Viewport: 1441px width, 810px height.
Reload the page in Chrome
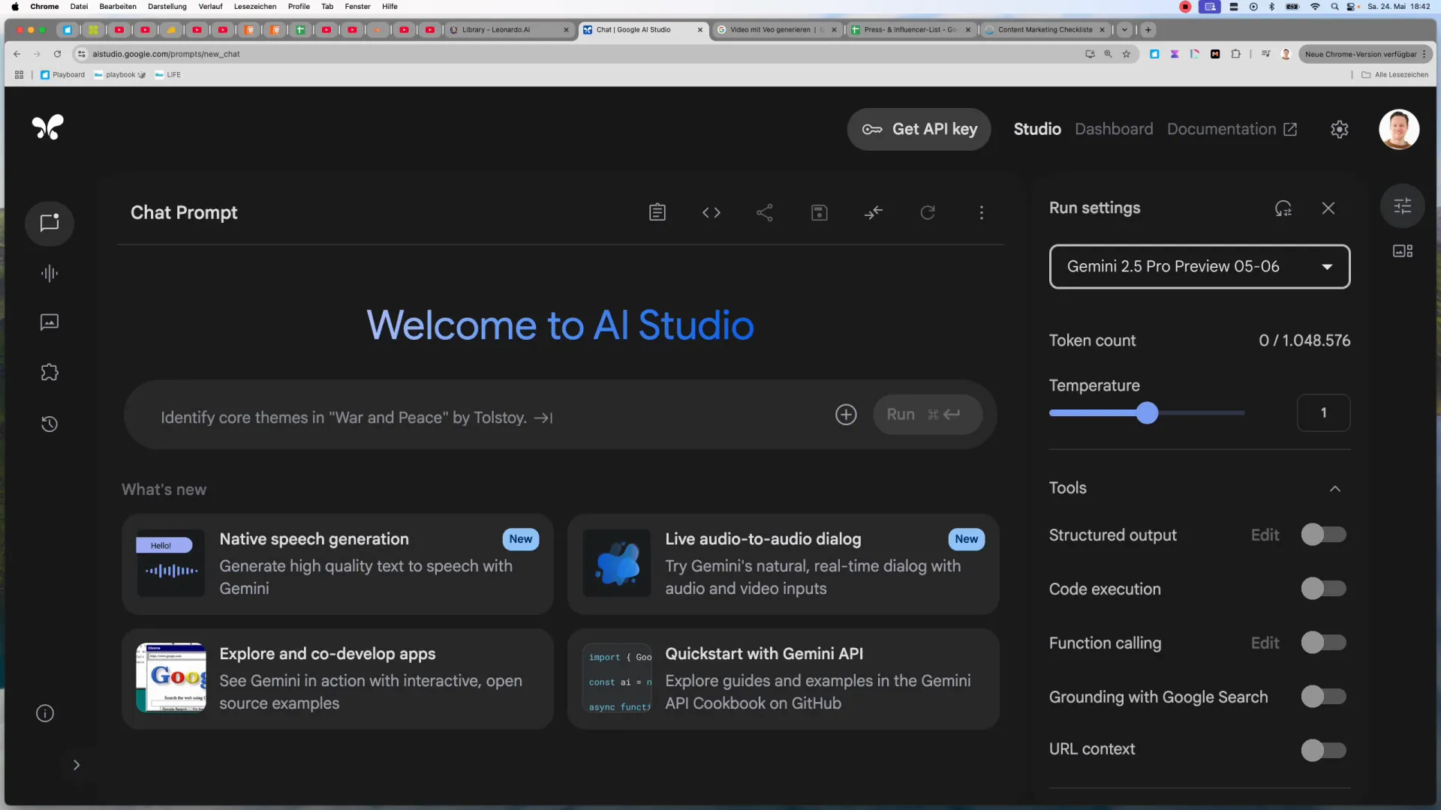click(57, 54)
